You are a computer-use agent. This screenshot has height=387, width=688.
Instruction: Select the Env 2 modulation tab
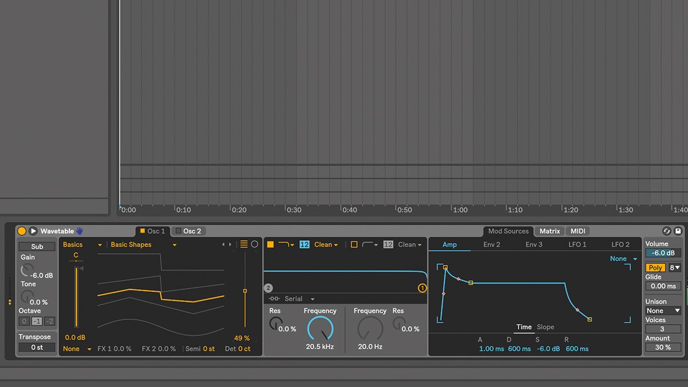point(491,244)
